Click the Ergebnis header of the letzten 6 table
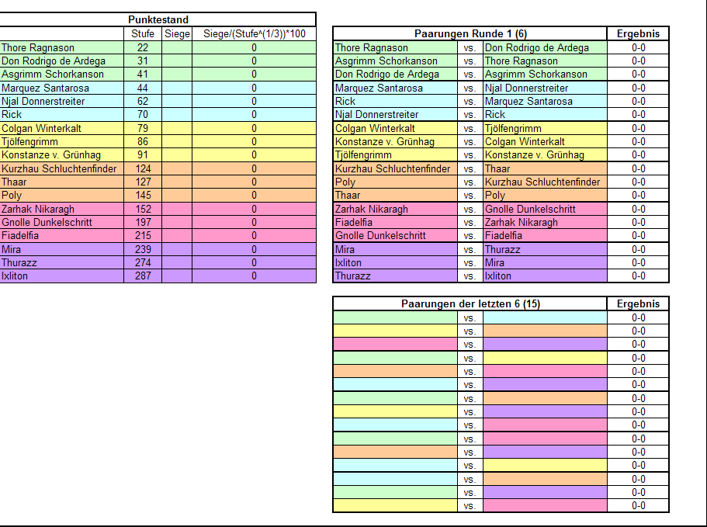 click(x=638, y=303)
